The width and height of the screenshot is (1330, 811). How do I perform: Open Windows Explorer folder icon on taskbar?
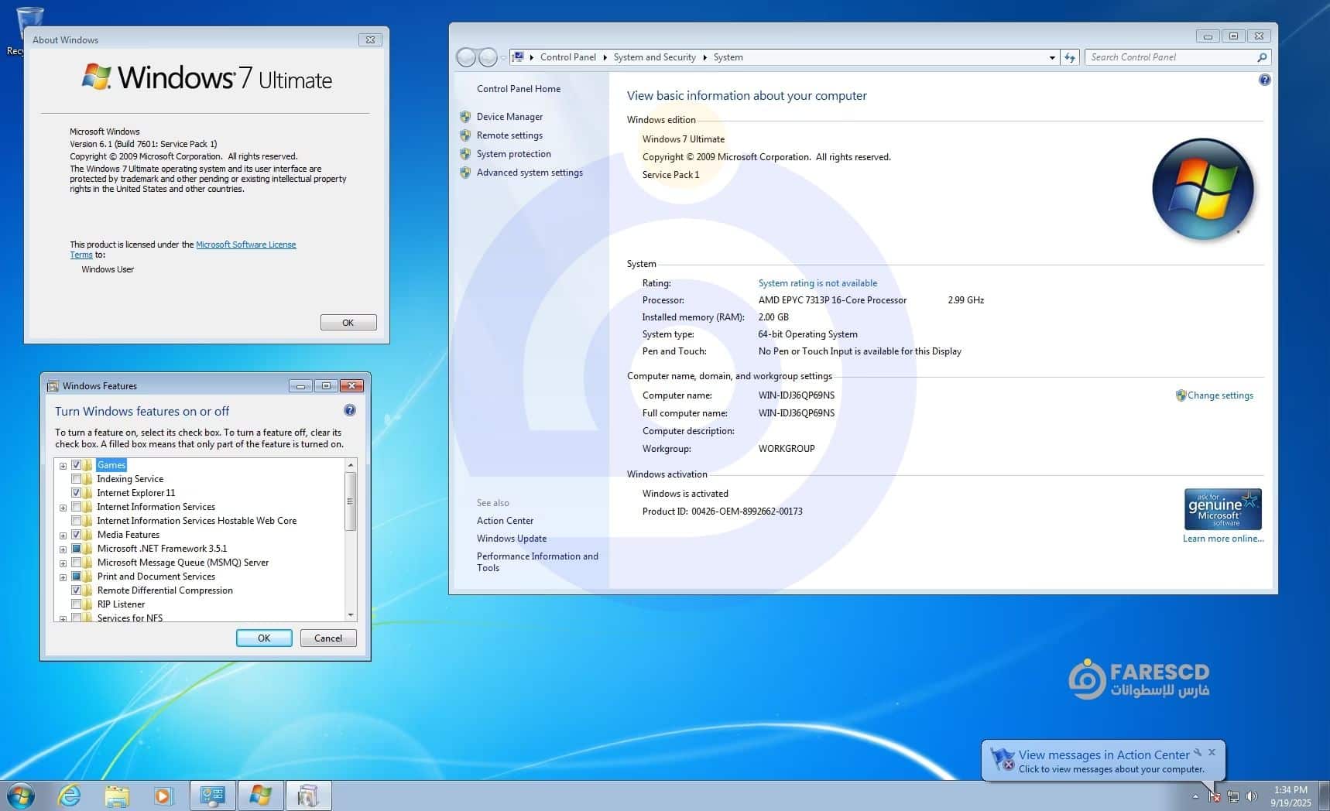(x=117, y=796)
